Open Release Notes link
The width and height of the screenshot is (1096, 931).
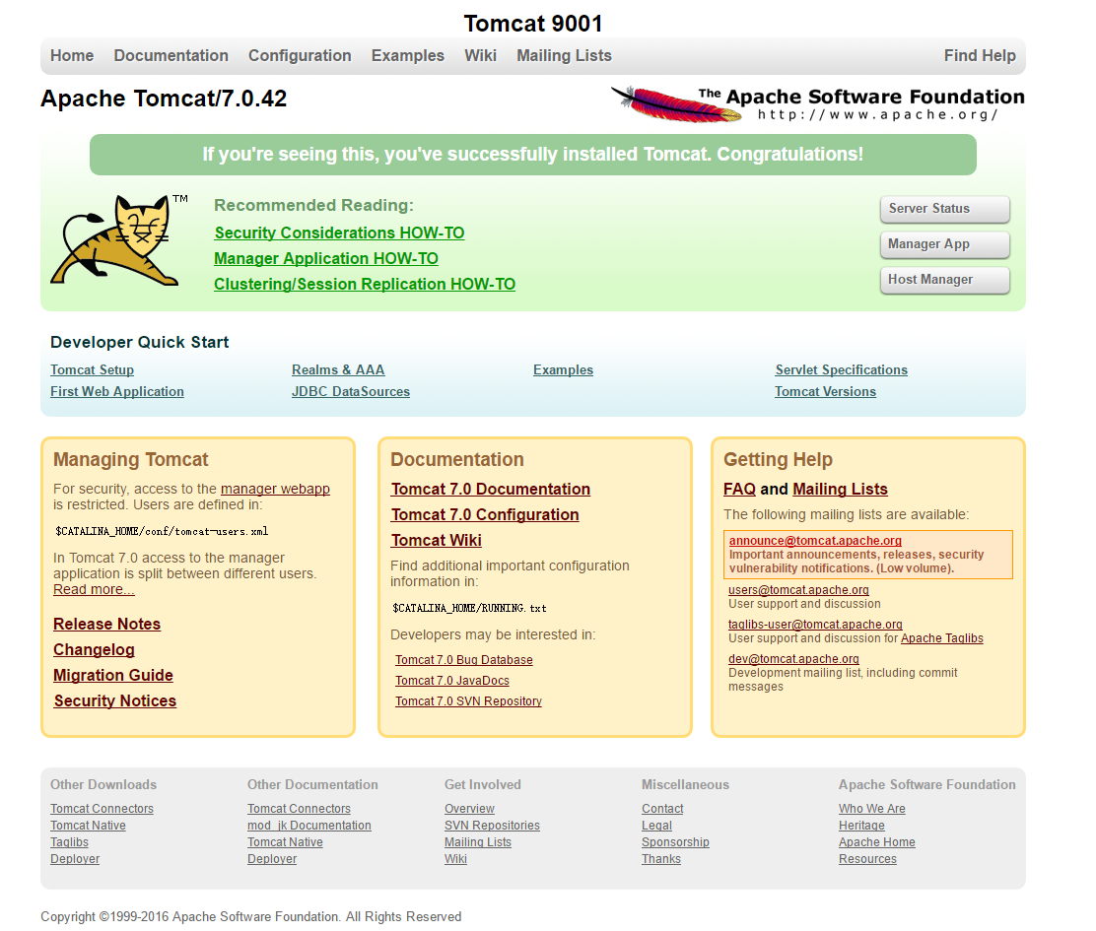pos(107,624)
